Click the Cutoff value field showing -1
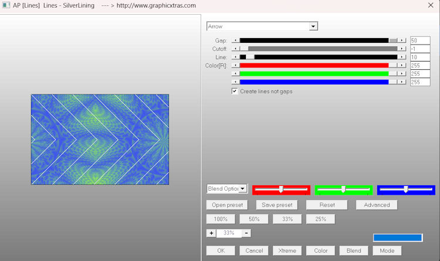Image resolution: width=440 pixels, height=261 pixels. point(420,49)
